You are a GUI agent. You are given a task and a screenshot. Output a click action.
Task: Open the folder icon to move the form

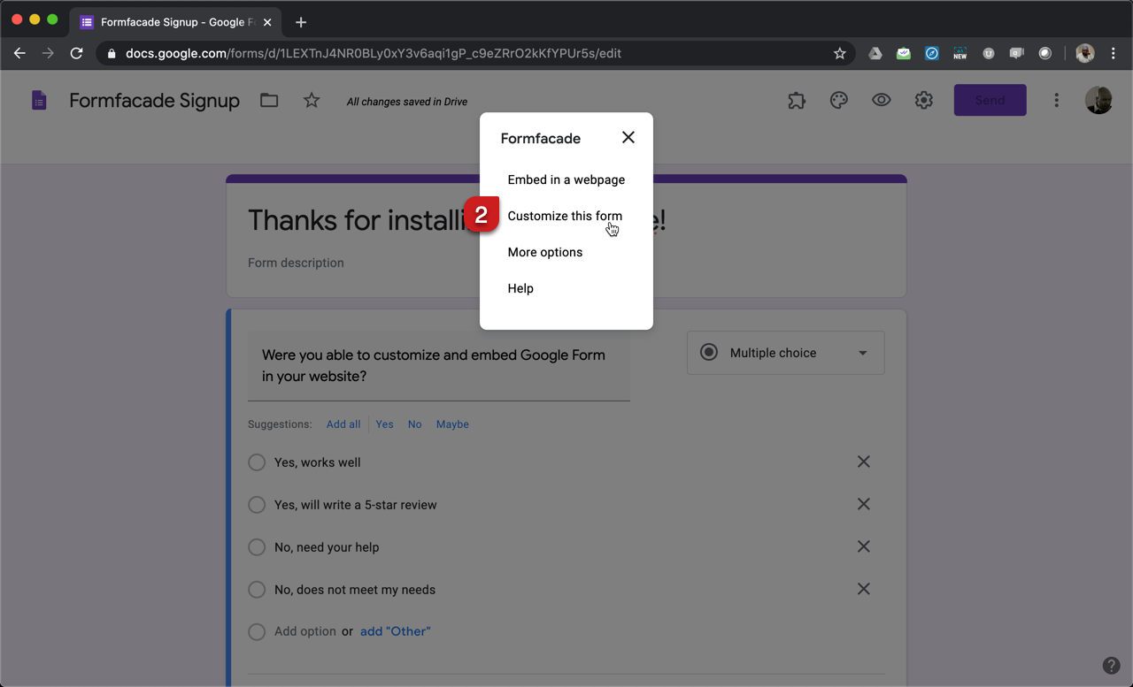point(269,100)
